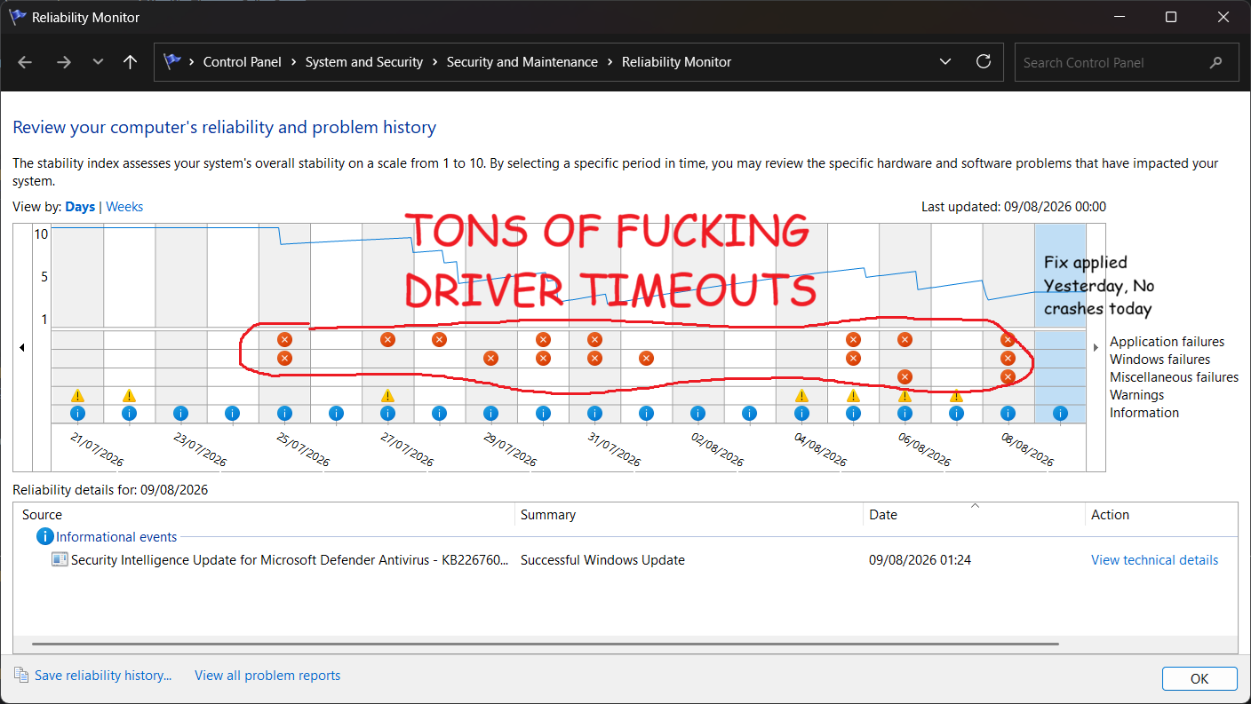Screen dimensions: 1251x704
Task: Select the application failure icon for 31/07/2026
Action: [594, 339]
